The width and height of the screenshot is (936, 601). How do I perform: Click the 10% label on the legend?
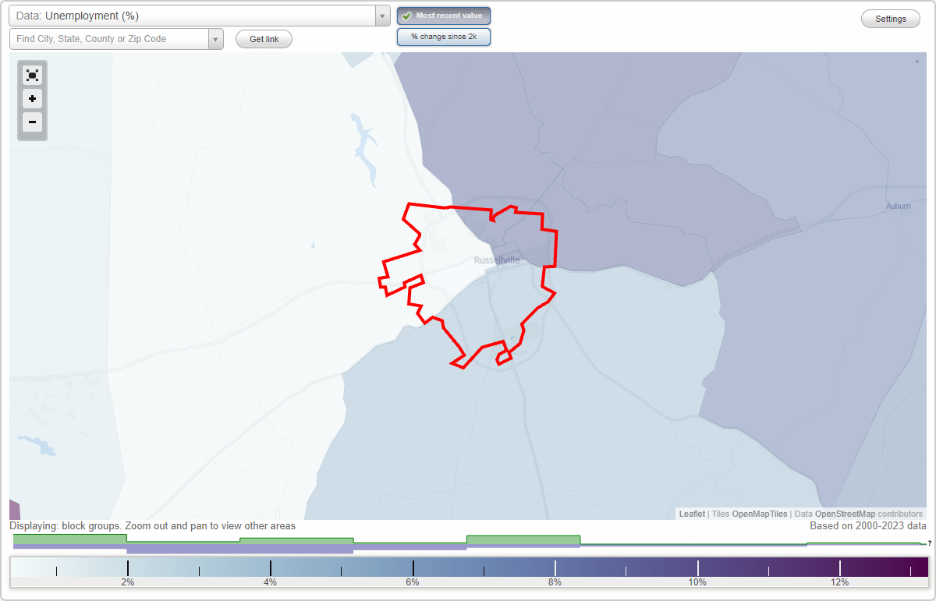(697, 582)
